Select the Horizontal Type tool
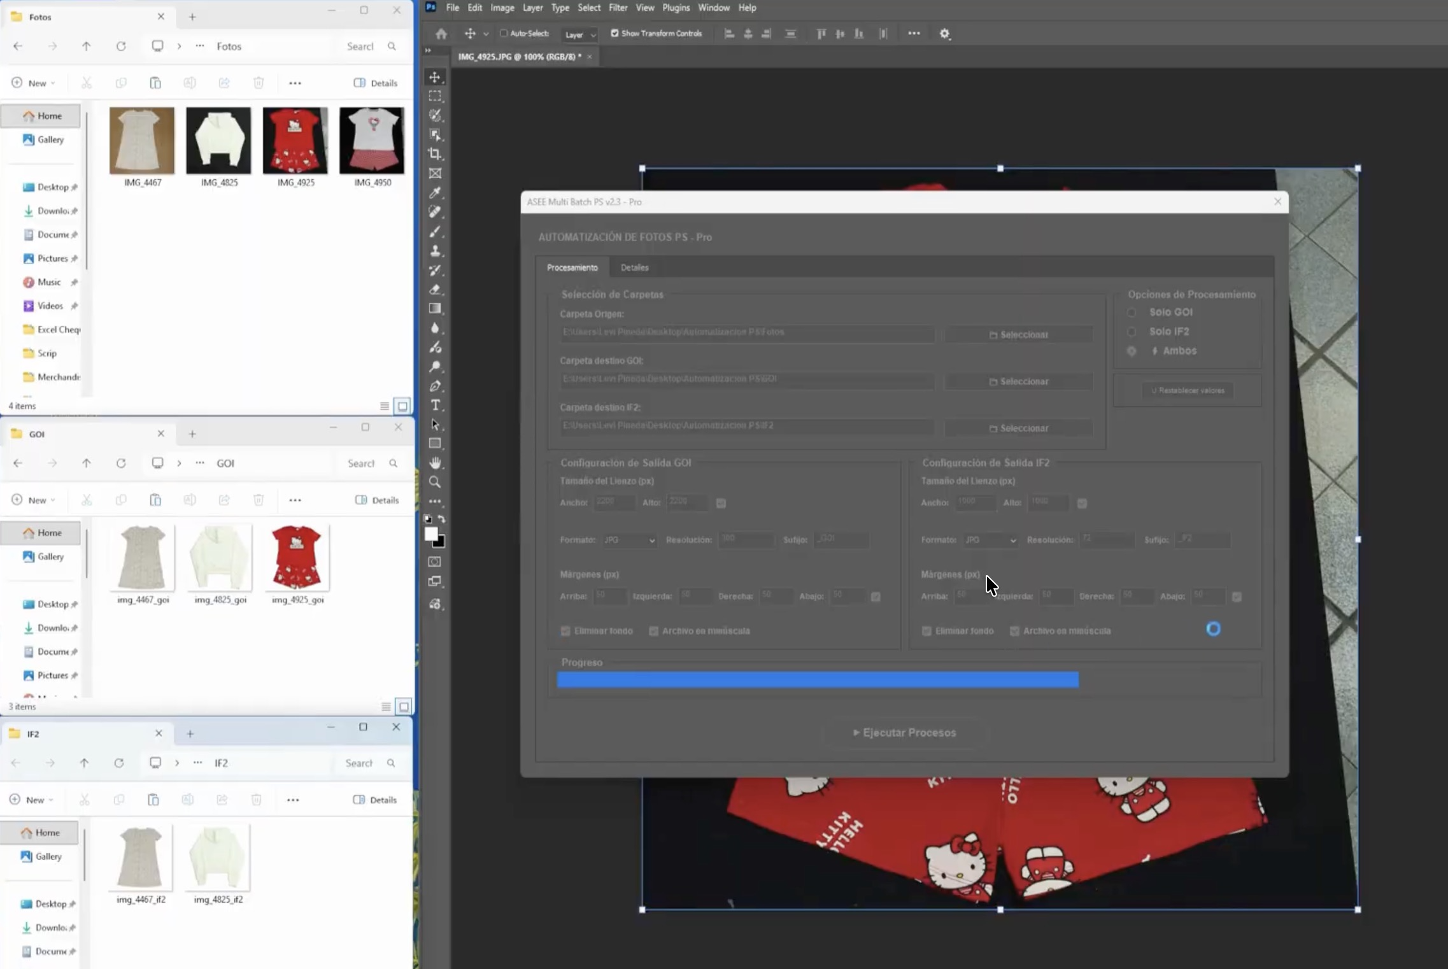The width and height of the screenshot is (1448, 969). (x=435, y=405)
